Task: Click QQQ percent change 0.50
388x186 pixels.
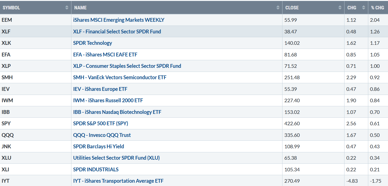Action: click(375, 135)
